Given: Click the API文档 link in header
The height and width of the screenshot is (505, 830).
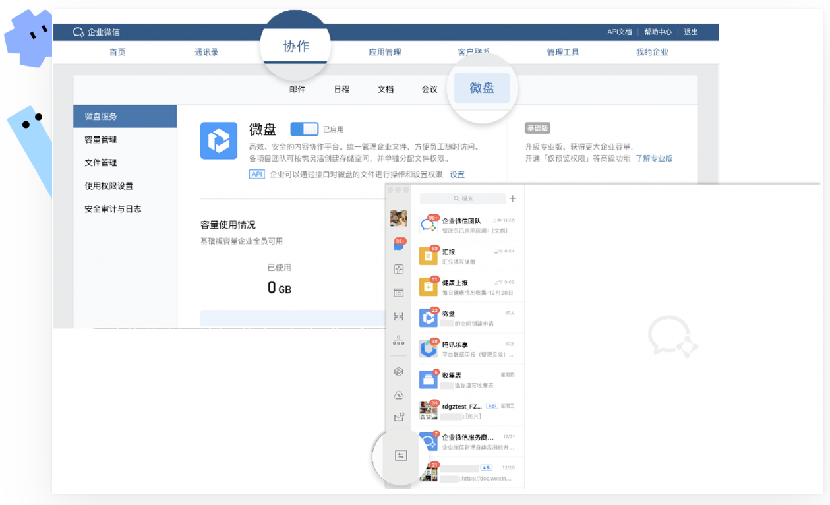Looking at the screenshot, I should point(620,32).
